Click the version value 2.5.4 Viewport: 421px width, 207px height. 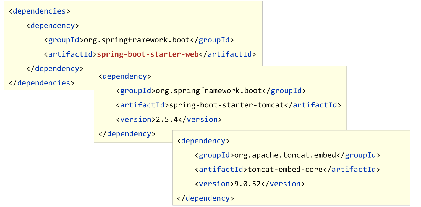click(x=167, y=119)
